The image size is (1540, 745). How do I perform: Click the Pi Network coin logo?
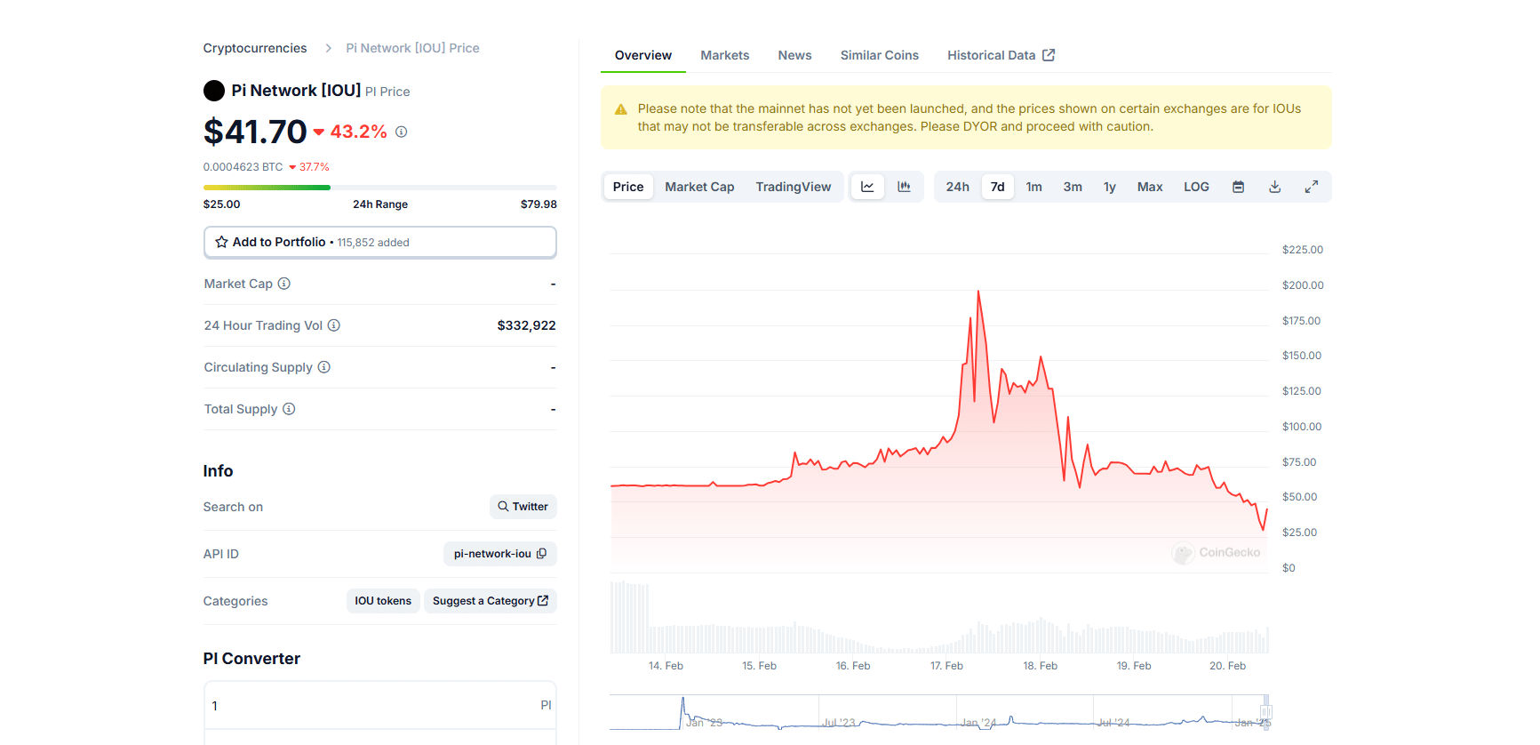(214, 91)
